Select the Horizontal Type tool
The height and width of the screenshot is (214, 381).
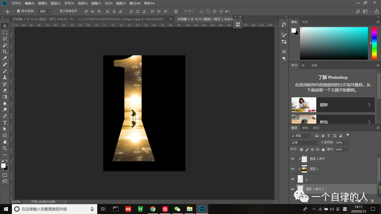tap(5, 123)
